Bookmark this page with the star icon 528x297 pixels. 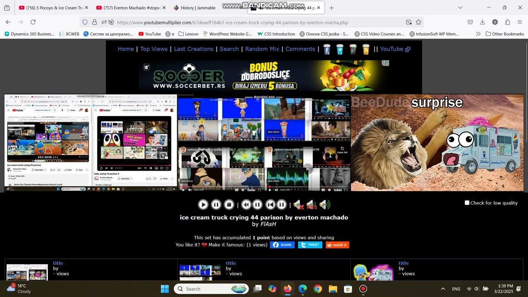(418, 22)
